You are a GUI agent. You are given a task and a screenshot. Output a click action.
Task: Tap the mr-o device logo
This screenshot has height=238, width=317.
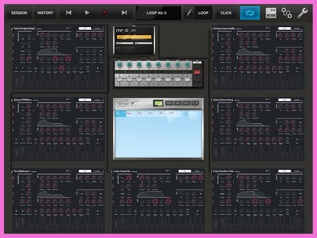122,30
